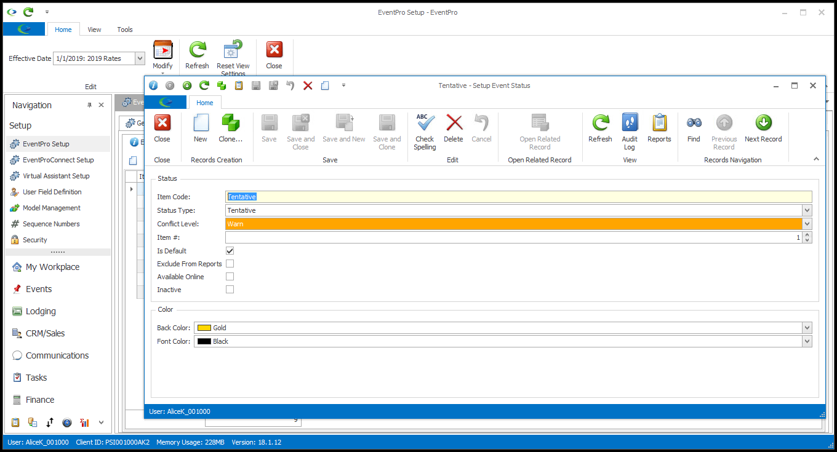Image resolution: width=837 pixels, height=452 pixels.
Task: Expand the Conflict Level dropdown
Action: [x=807, y=224]
